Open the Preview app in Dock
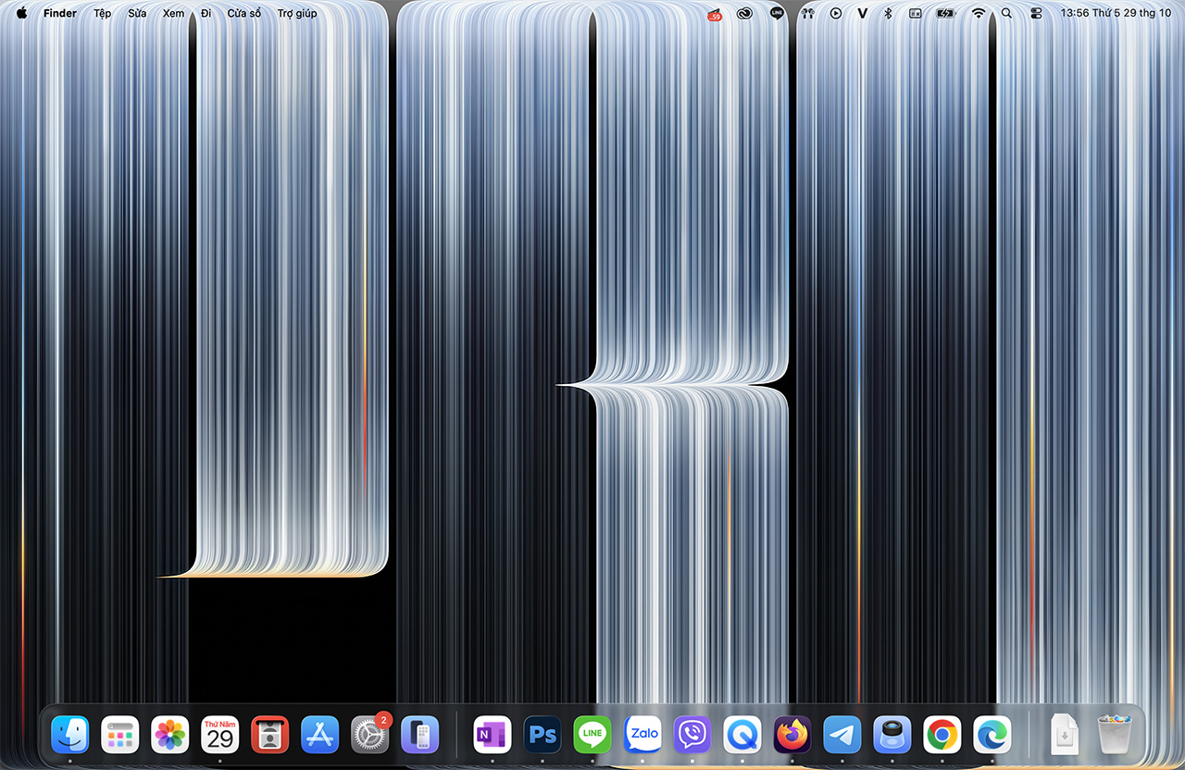The image size is (1185, 770). pyautogui.click(x=892, y=735)
